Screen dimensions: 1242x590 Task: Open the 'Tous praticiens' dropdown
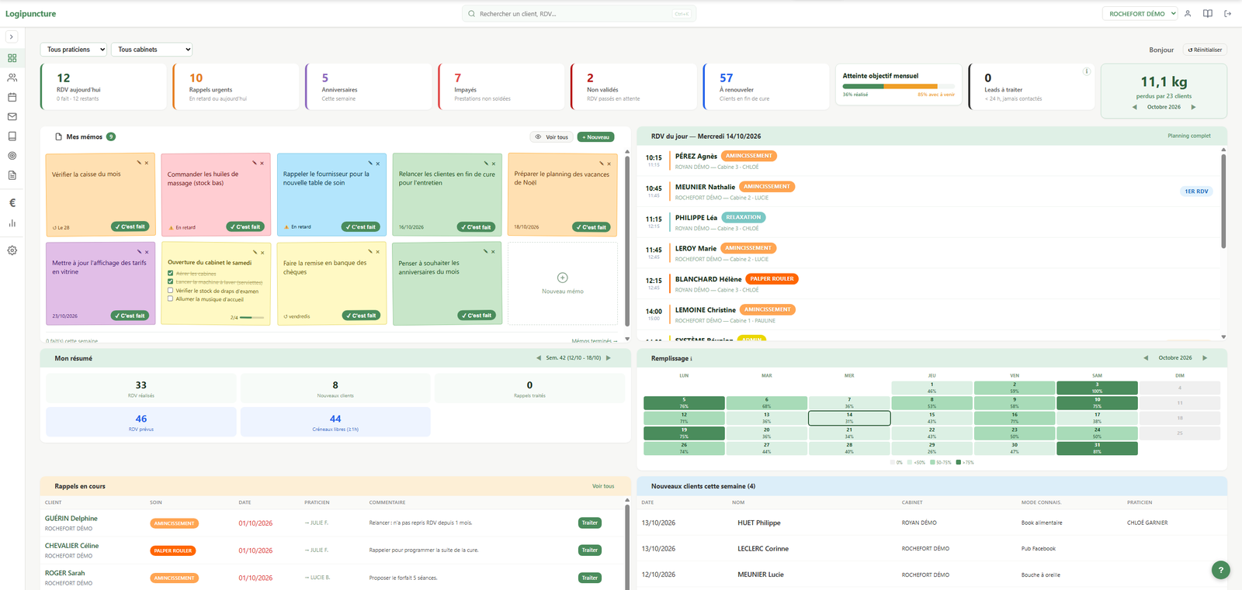[x=74, y=50]
